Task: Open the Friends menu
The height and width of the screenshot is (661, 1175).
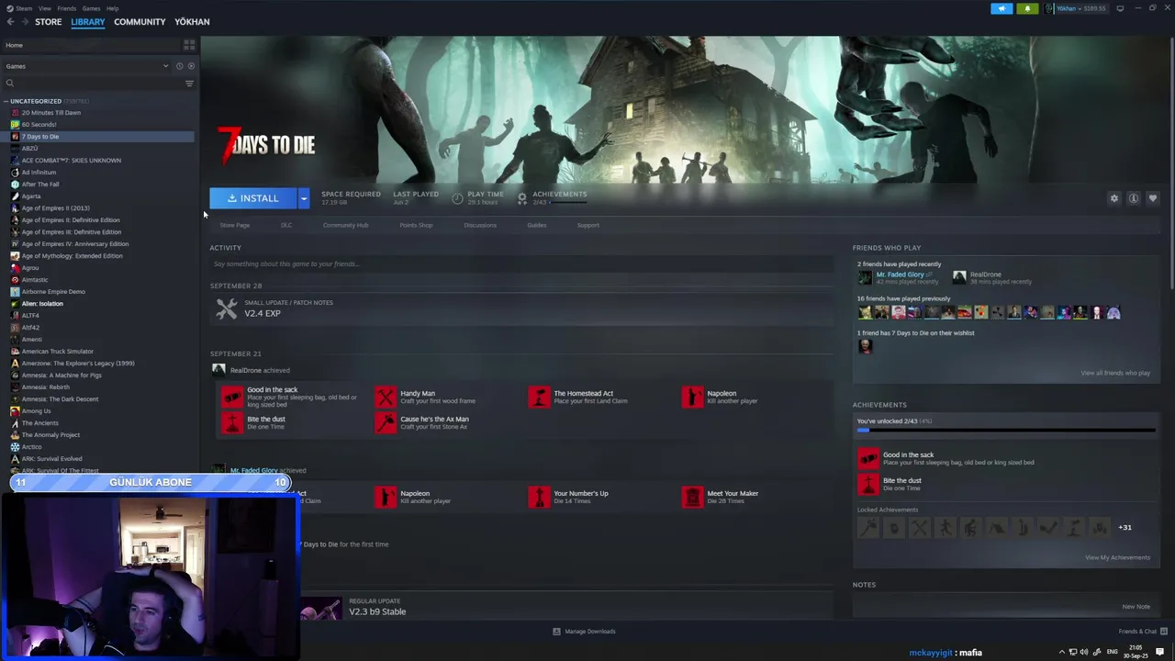Action: (x=67, y=8)
